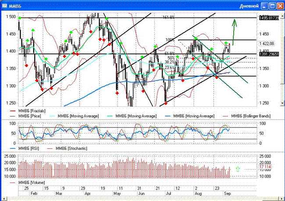Click the 17 114 volume value label

click(265, 167)
